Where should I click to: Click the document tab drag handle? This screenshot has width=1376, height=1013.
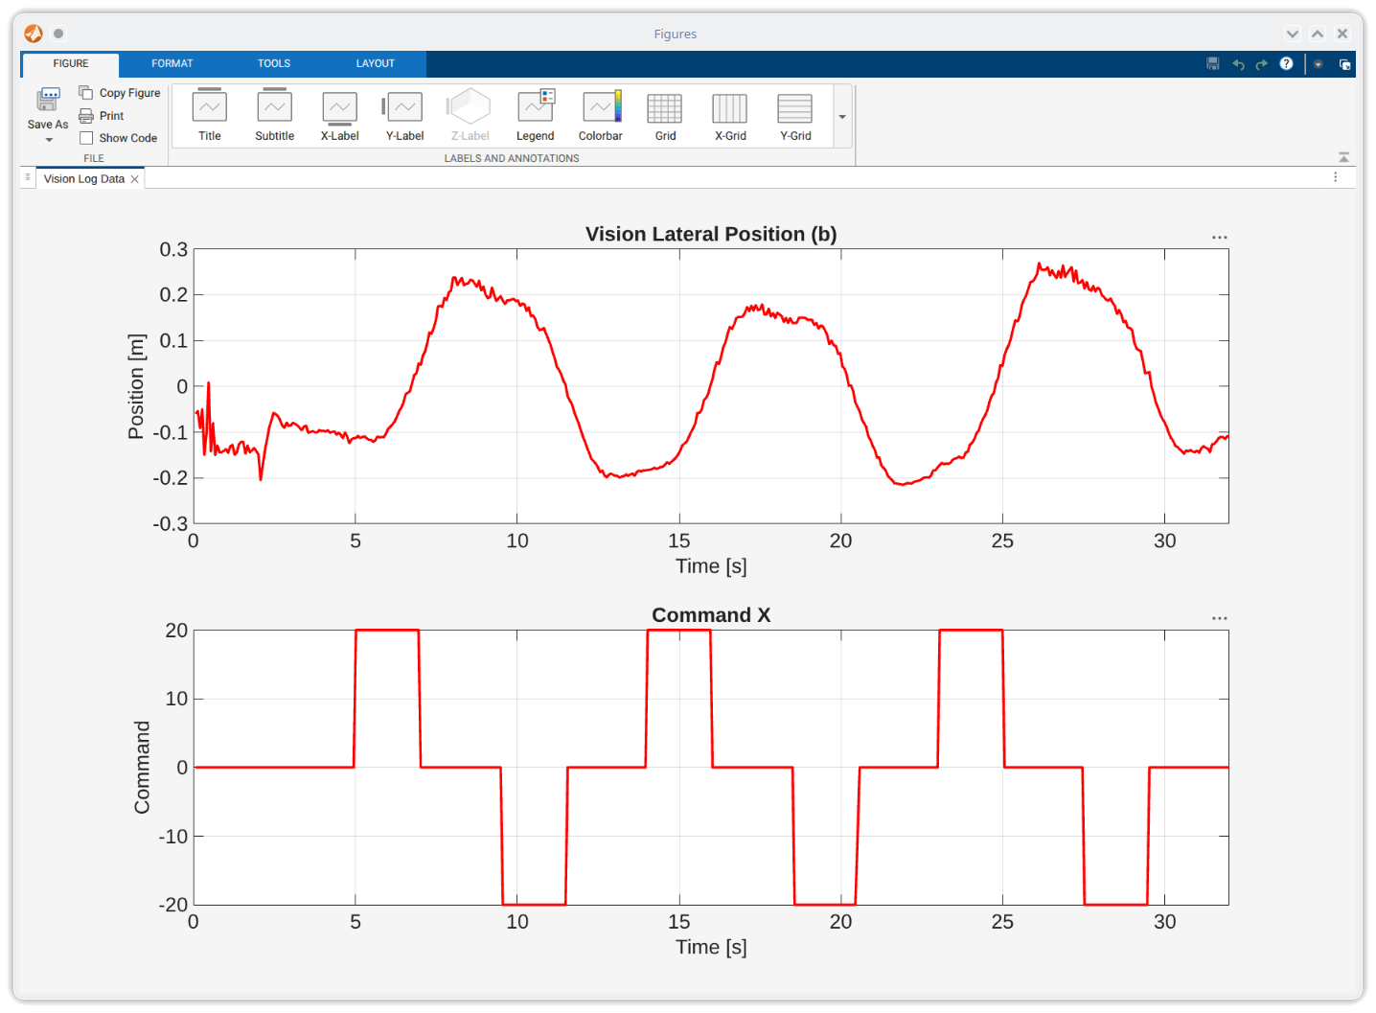coord(28,177)
